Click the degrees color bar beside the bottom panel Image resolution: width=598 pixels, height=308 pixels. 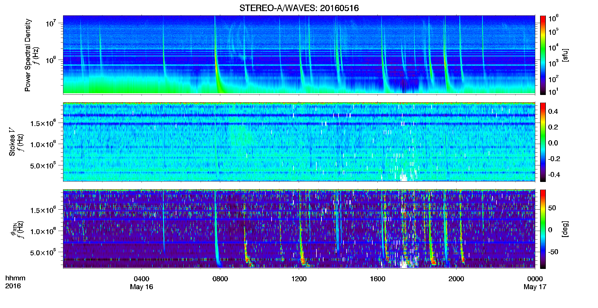543,229
